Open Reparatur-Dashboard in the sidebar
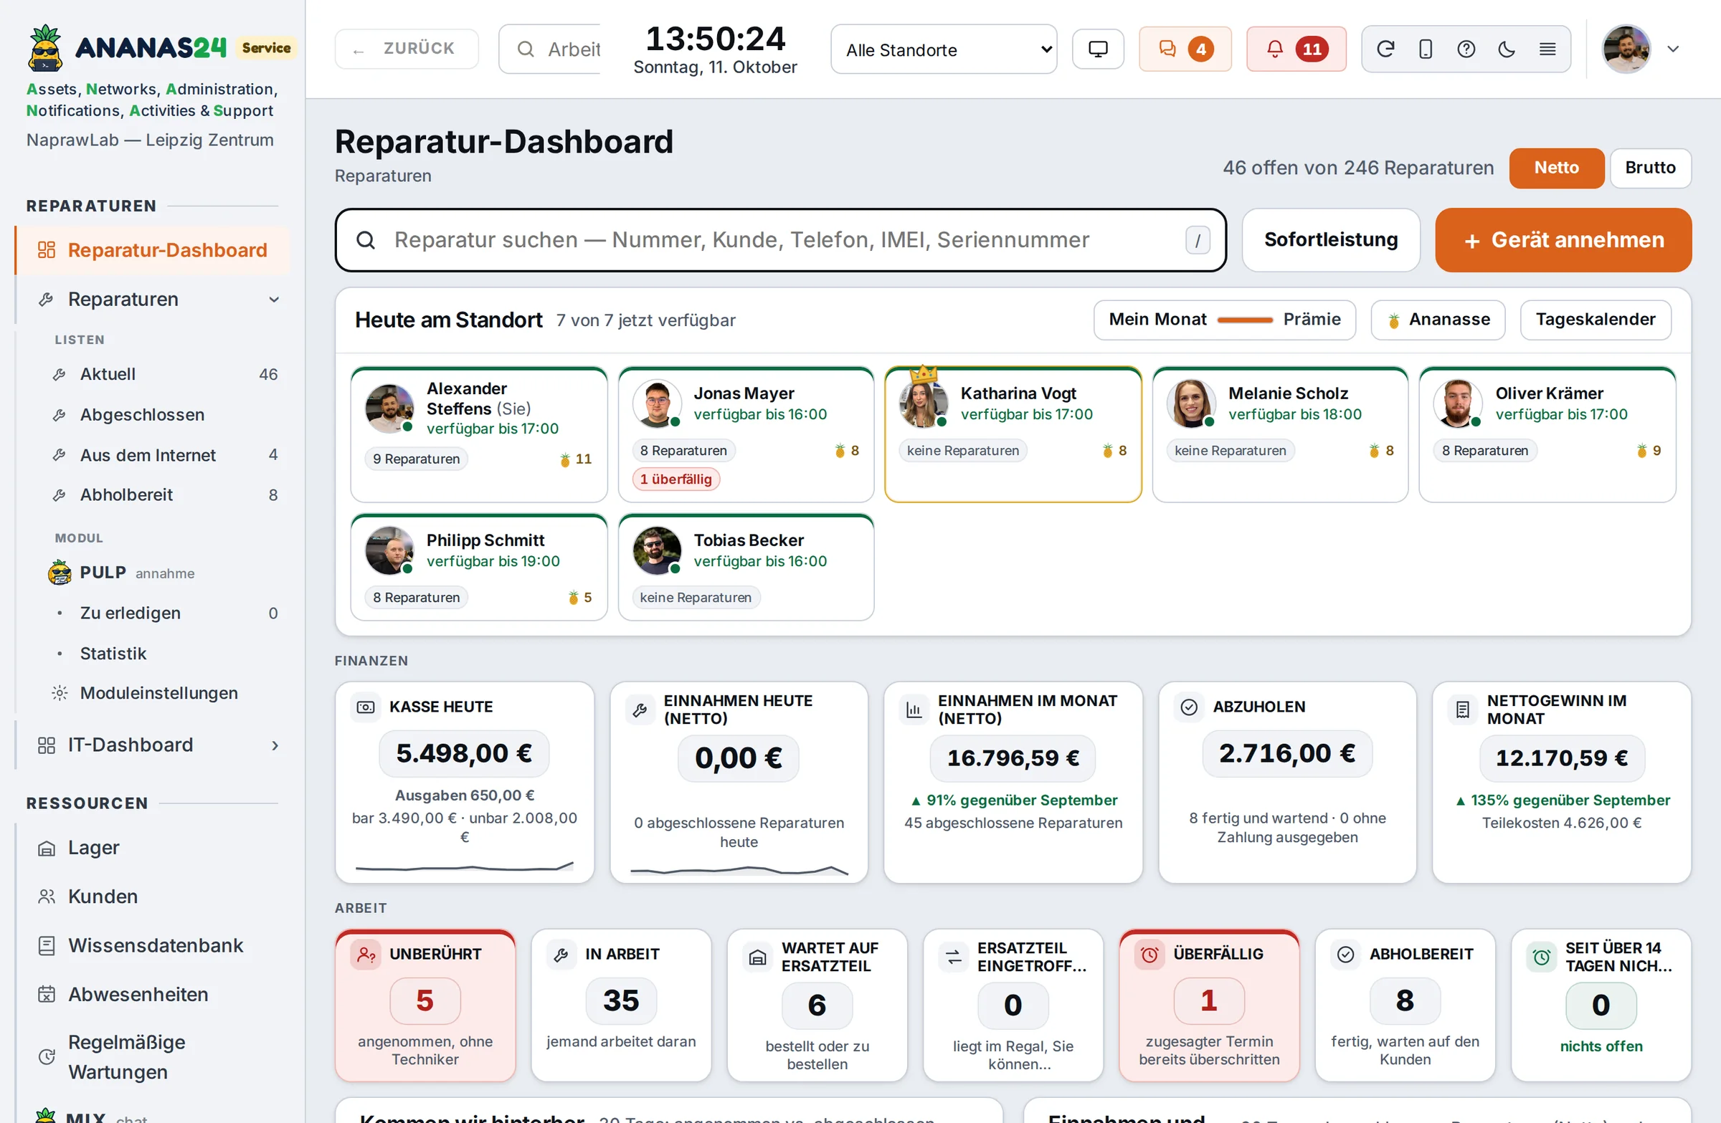Viewport: 1721px width, 1123px height. [x=153, y=250]
